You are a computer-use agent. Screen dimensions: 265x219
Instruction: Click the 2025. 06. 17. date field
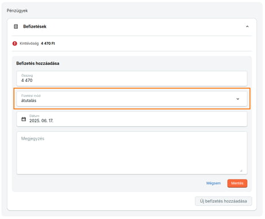point(132,119)
